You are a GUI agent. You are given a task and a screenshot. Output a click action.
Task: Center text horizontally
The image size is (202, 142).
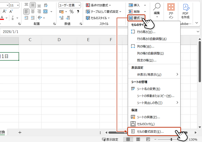coord(33,12)
